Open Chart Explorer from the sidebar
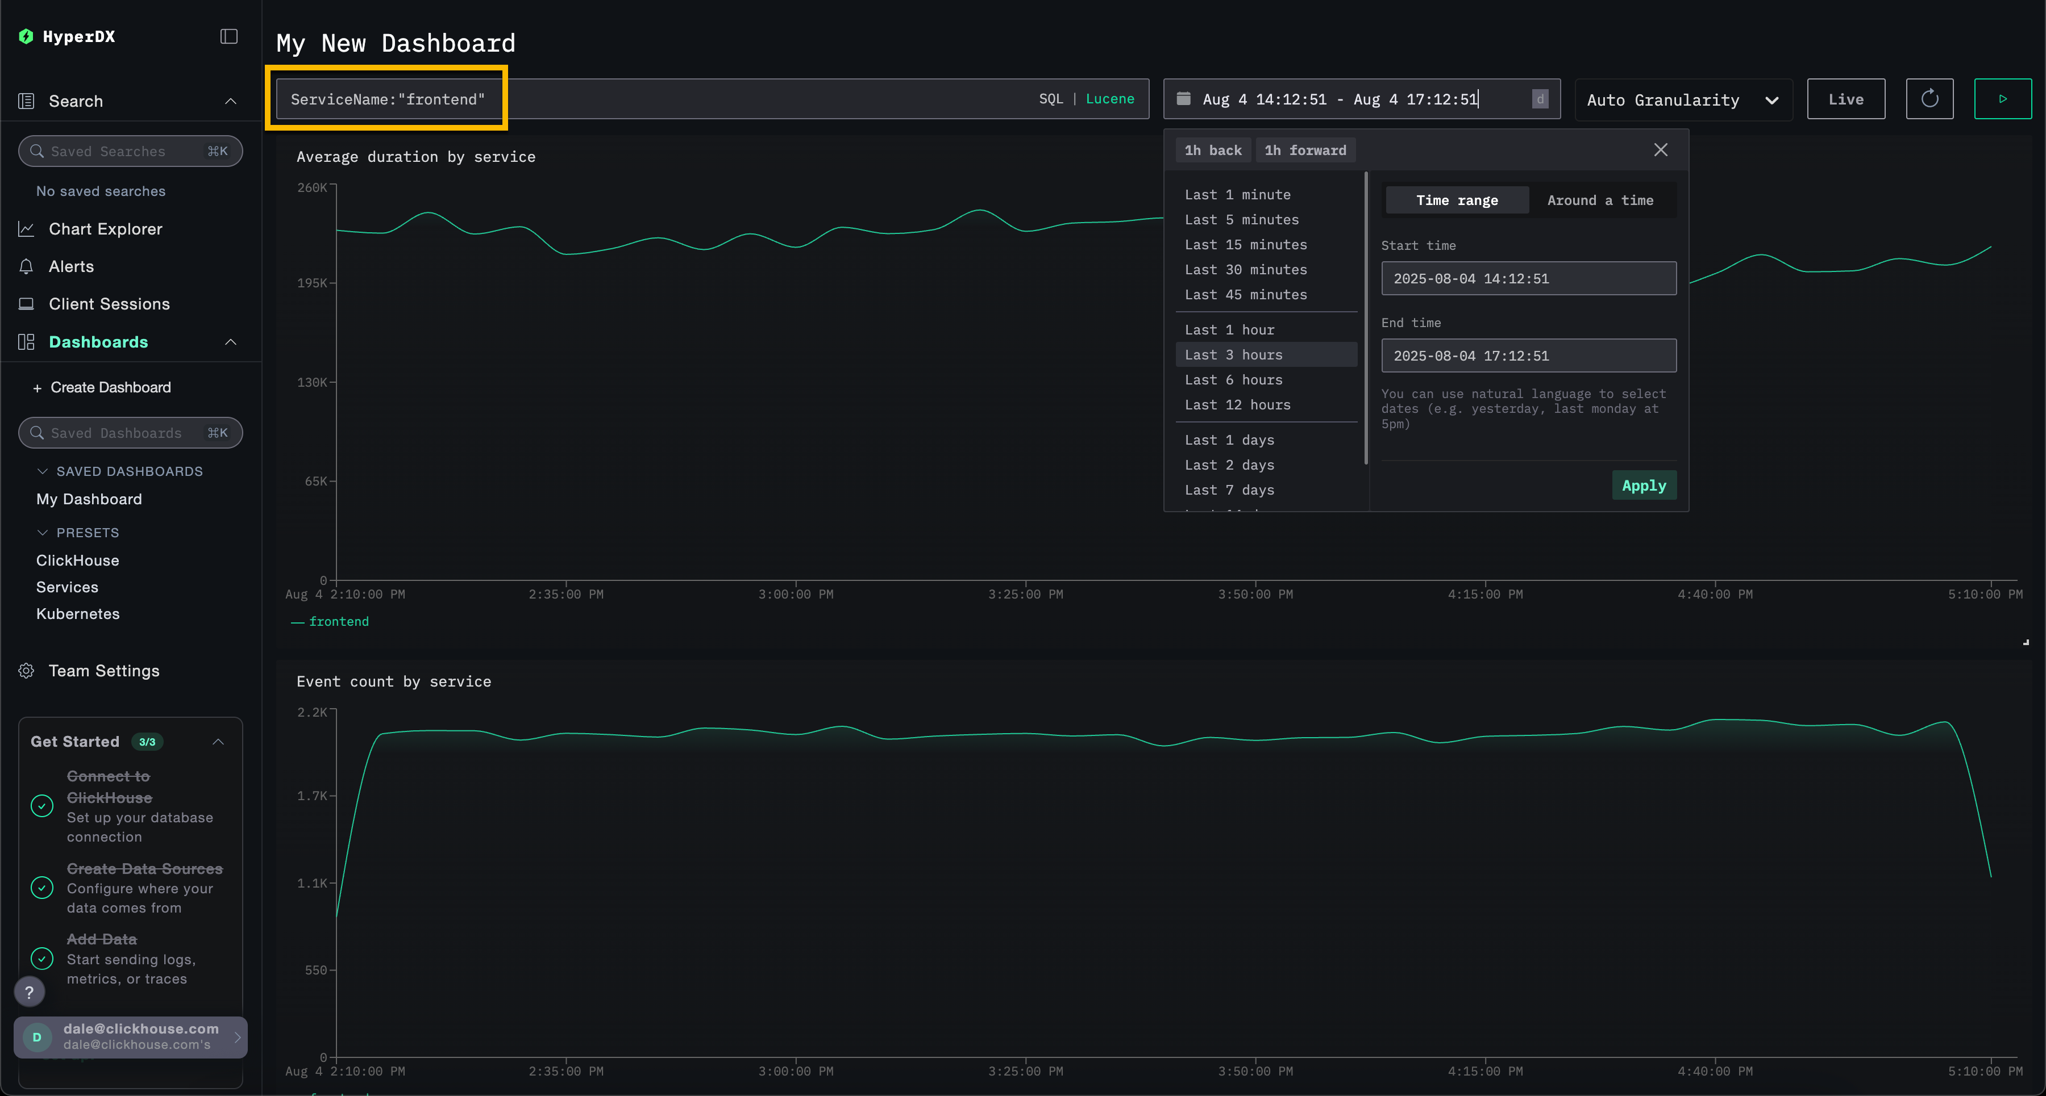 (105, 228)
